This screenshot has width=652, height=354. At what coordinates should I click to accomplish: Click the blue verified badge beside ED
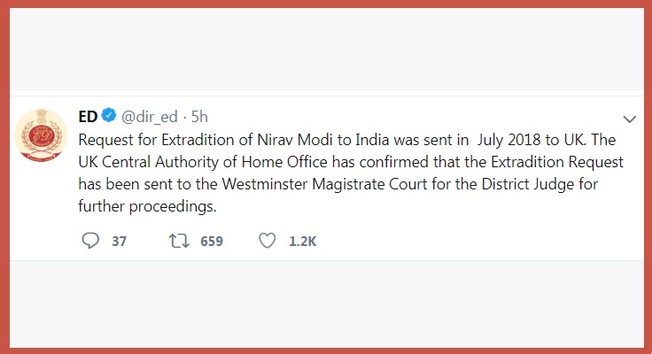click(108, 117)
